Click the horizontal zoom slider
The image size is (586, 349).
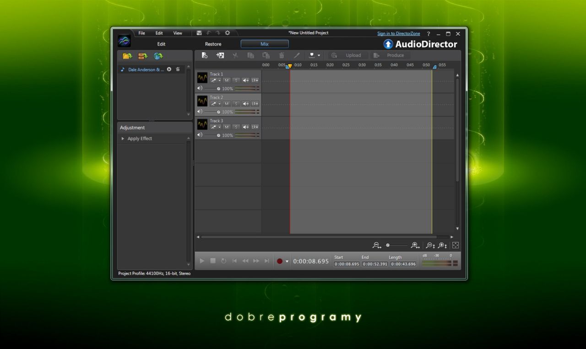tap(396, 246)
